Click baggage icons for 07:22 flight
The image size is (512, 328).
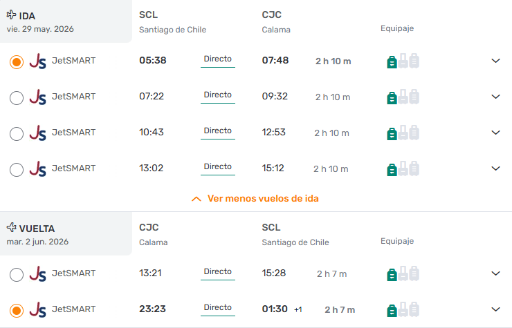[x=403, y=97]
